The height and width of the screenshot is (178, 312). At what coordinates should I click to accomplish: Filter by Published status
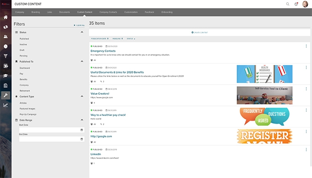pos(24,39)
